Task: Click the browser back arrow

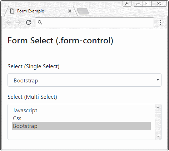Action: 9,22
